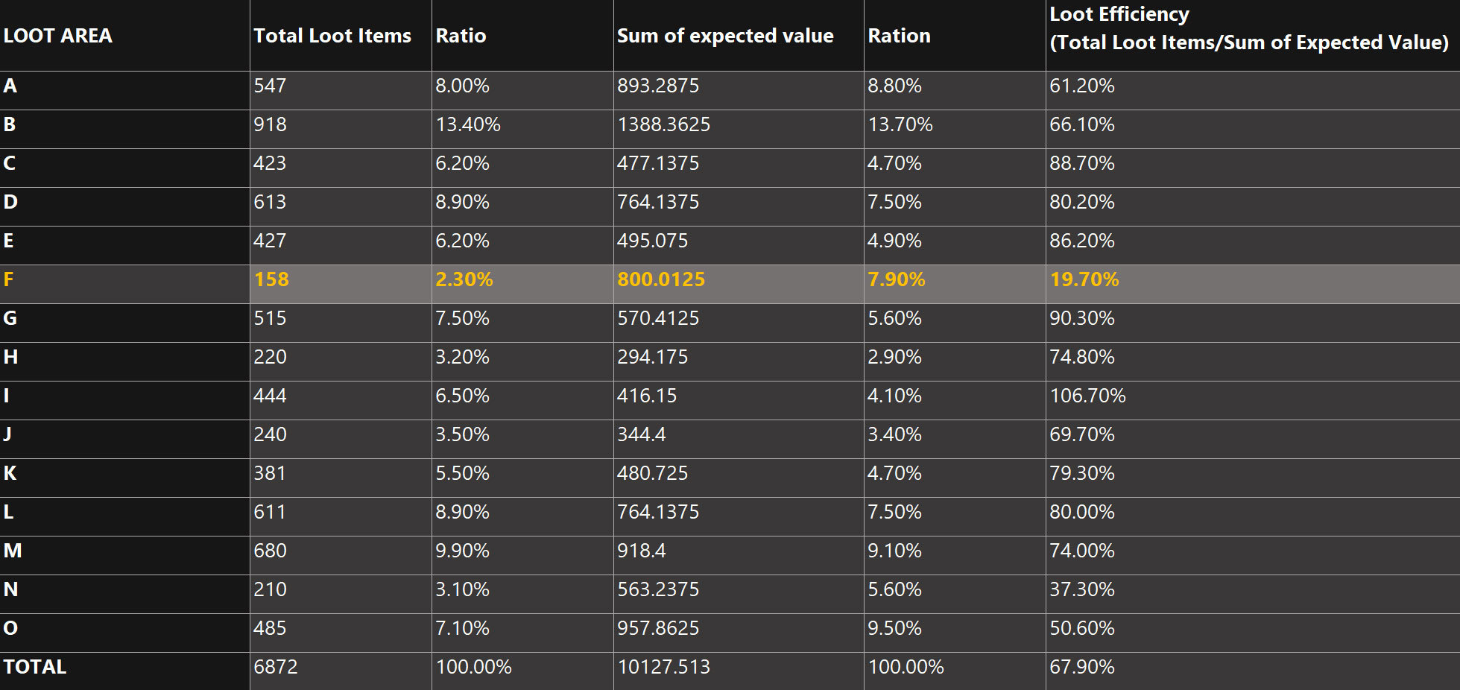The image size is (1460, 690).
Task: Select the 6872 total loot items cell
Action: (276, 667)
